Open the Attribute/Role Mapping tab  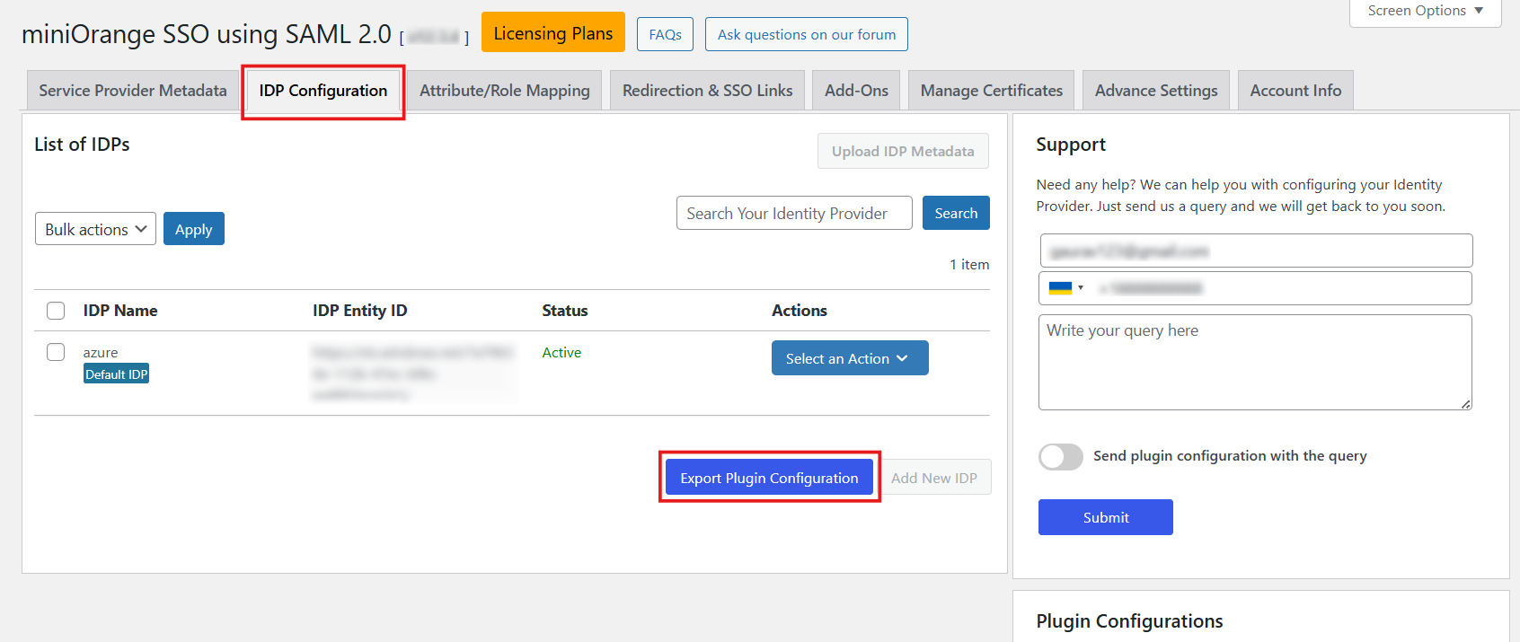pos(505,91)
